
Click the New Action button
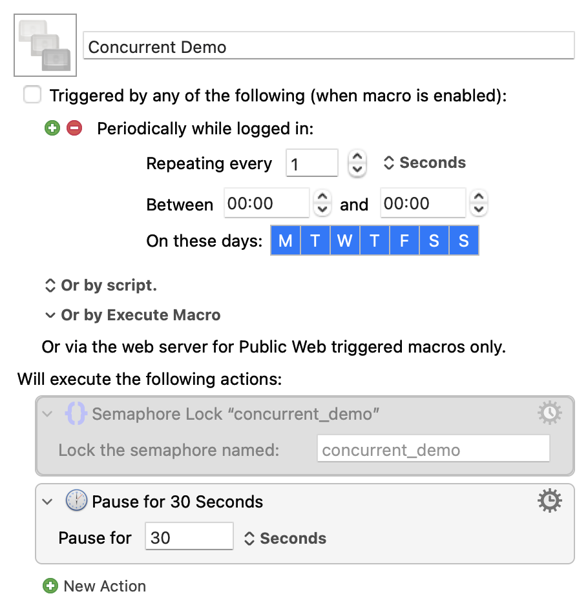[104, 586]
